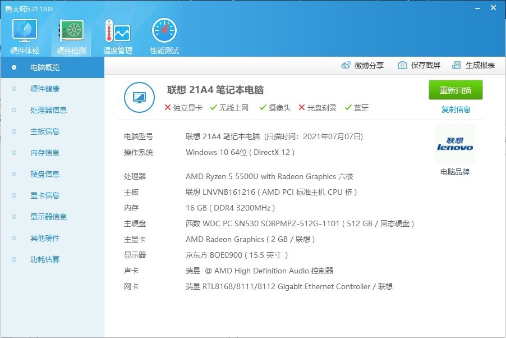Click the RTL8168 Gigabit Ethernet Controller value

point(289,286)
